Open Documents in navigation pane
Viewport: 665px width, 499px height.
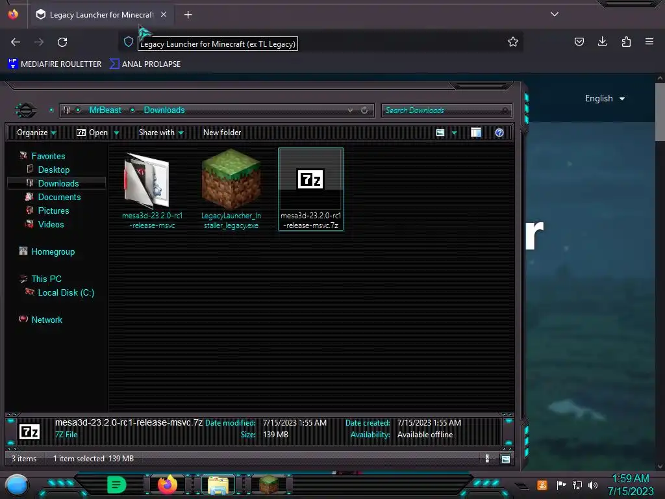click(59, 197)
